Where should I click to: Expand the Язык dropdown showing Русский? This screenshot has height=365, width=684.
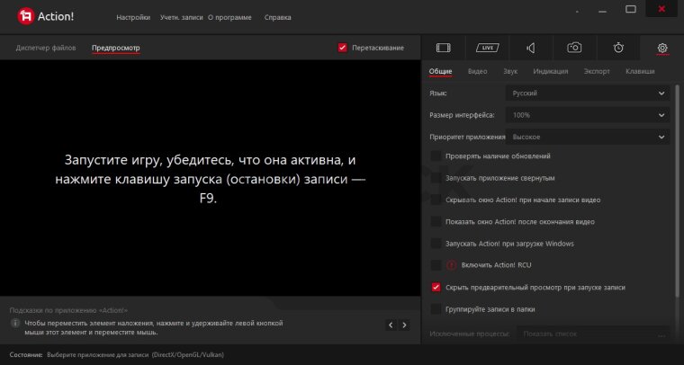[587, 93]
